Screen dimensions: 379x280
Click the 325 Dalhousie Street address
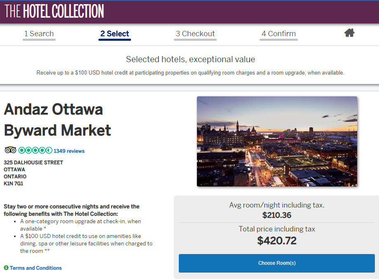pyautogui.click(x=33, y=162)
